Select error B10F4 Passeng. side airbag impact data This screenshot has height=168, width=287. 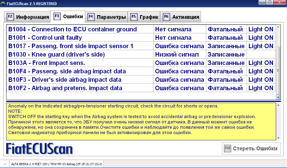tap(80, 71)
